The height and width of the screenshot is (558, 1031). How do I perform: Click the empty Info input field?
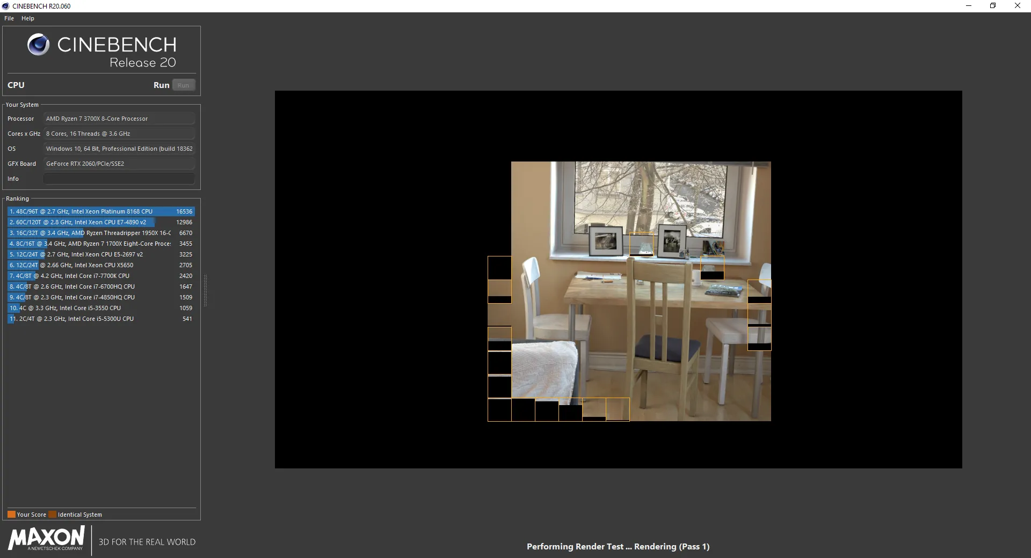(x=119, y=179)
